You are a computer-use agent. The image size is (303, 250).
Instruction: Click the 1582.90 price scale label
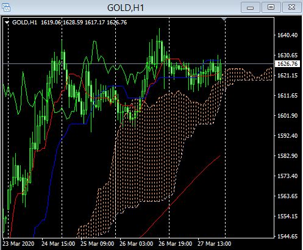pyautogui.click(x=287, y=156)
